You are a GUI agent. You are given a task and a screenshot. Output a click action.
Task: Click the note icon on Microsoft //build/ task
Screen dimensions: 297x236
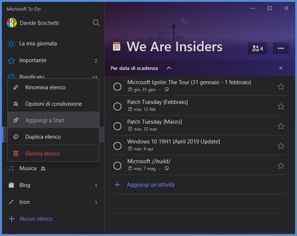tap(167, 168)
